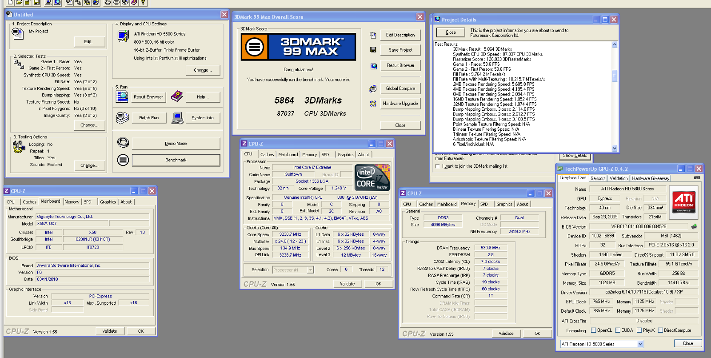Click the Save Project button

click(x=400, y=50)
